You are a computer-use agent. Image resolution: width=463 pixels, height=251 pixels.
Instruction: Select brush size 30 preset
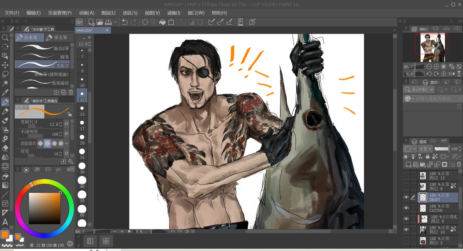pyautogui.click(x=82, y=168)
